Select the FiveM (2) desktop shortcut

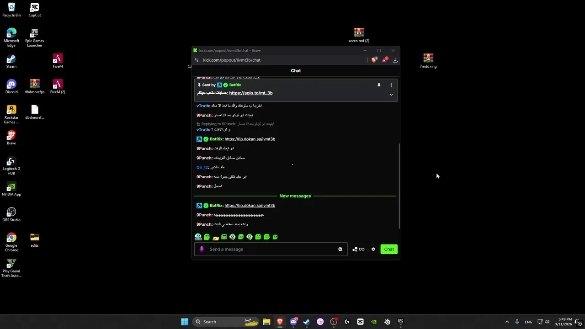(58, 87)
